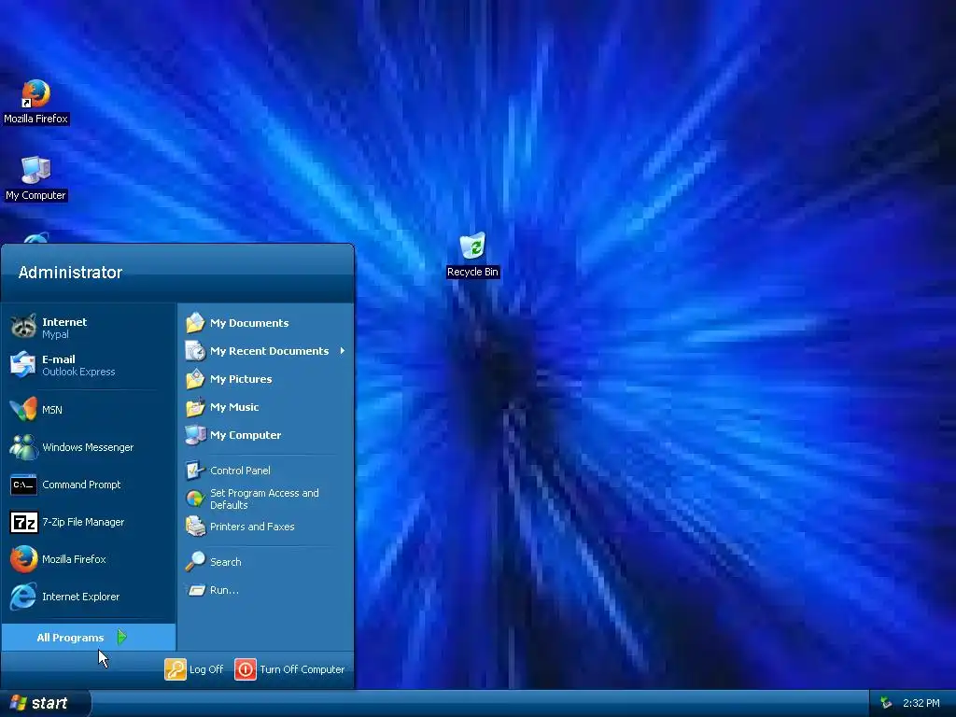The image size is (956, 717).
Task: Click the 7-Zip File Manager icon
Action: pyautogui.click(x=23, y=522)
